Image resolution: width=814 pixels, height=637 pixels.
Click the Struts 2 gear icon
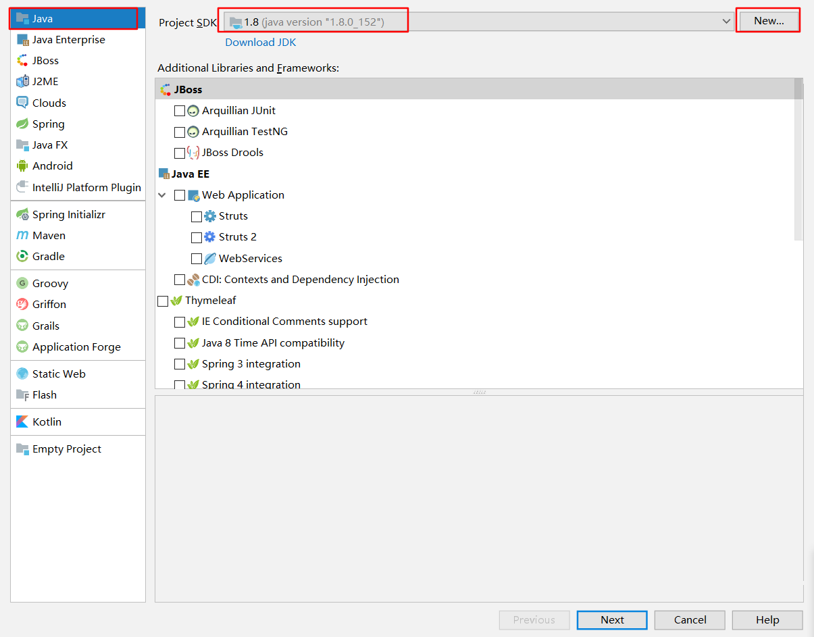tap(210, 237)
